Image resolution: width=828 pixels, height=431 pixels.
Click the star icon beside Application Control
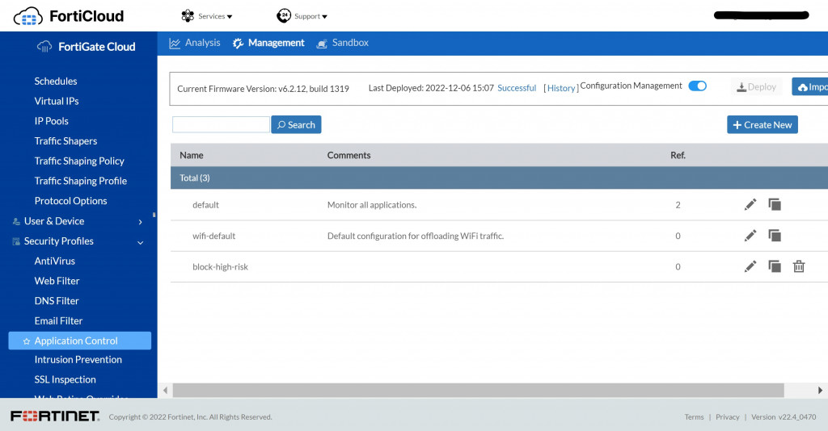tap(27, 341)
